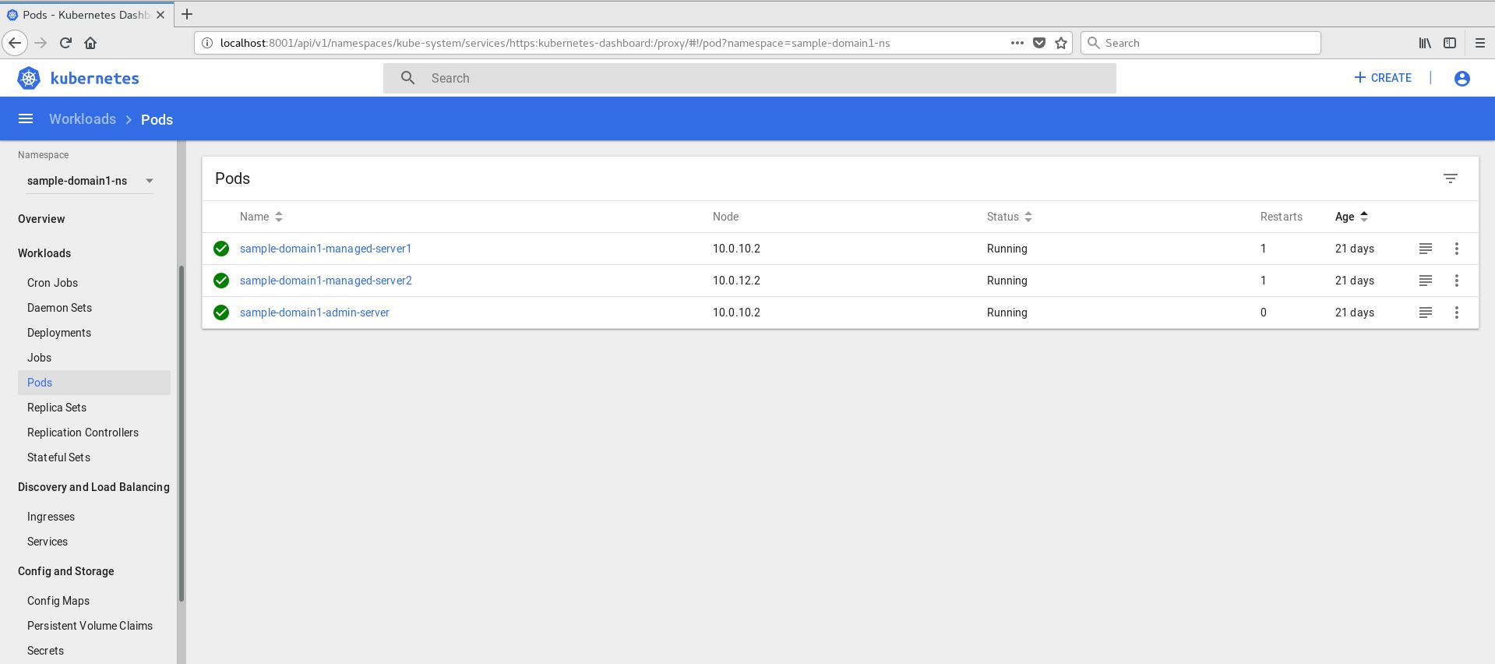Reload the page in the browser

coord(65,43)
